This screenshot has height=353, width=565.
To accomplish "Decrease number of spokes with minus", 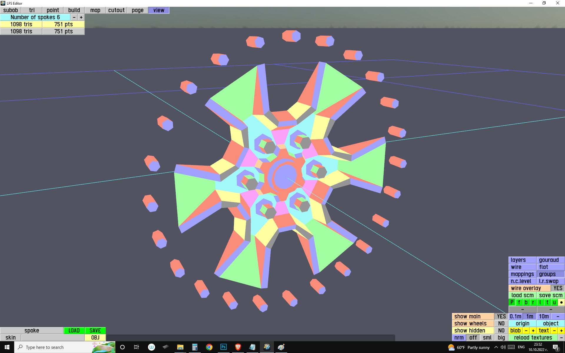I will pos(74,17).
